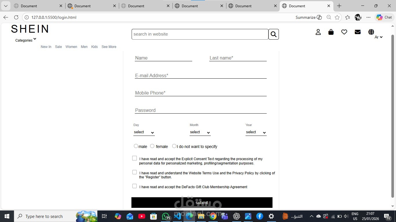Viewport: 396px width, 222px height.
Task: Click the Last name input field
Action: pyautogui.click(x=238, y=58)
